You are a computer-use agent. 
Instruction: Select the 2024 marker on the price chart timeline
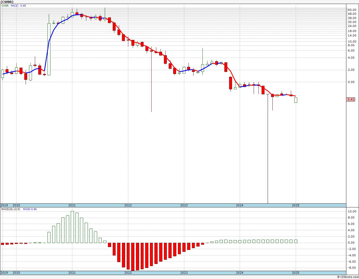click(240, 205)
